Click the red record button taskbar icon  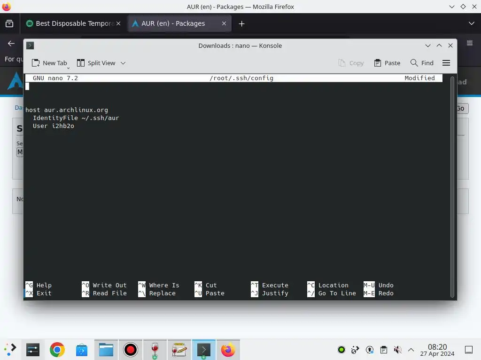(x=131, y=350)
